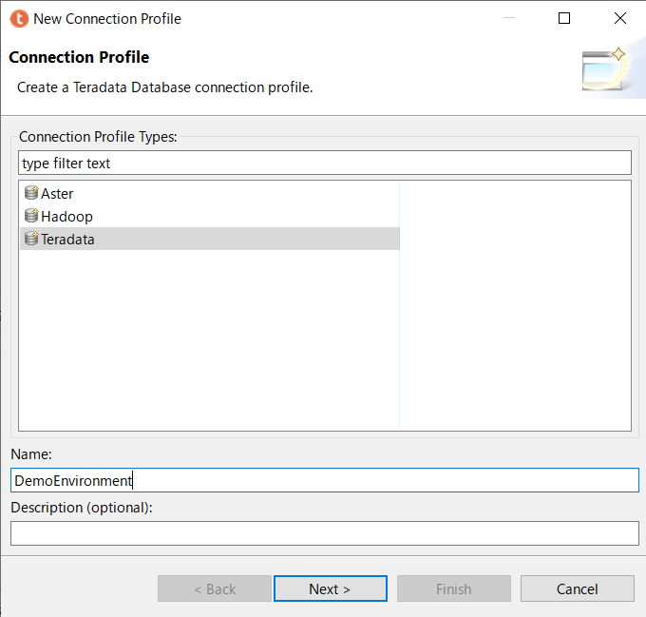Click the Teradata database icon

click(31, 239)
